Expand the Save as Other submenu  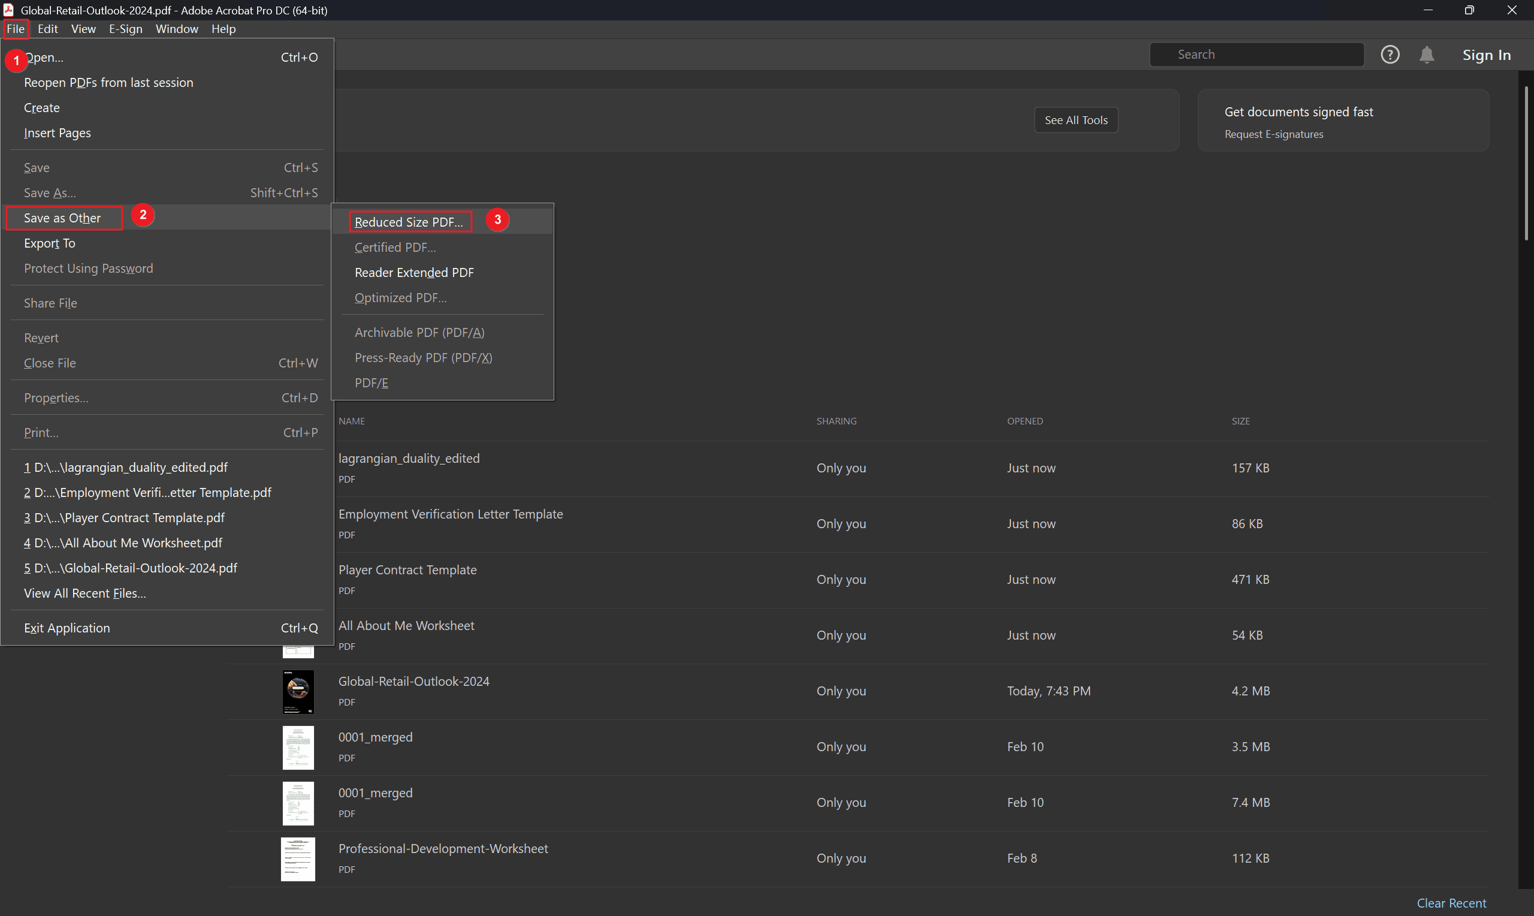(62, 218)
